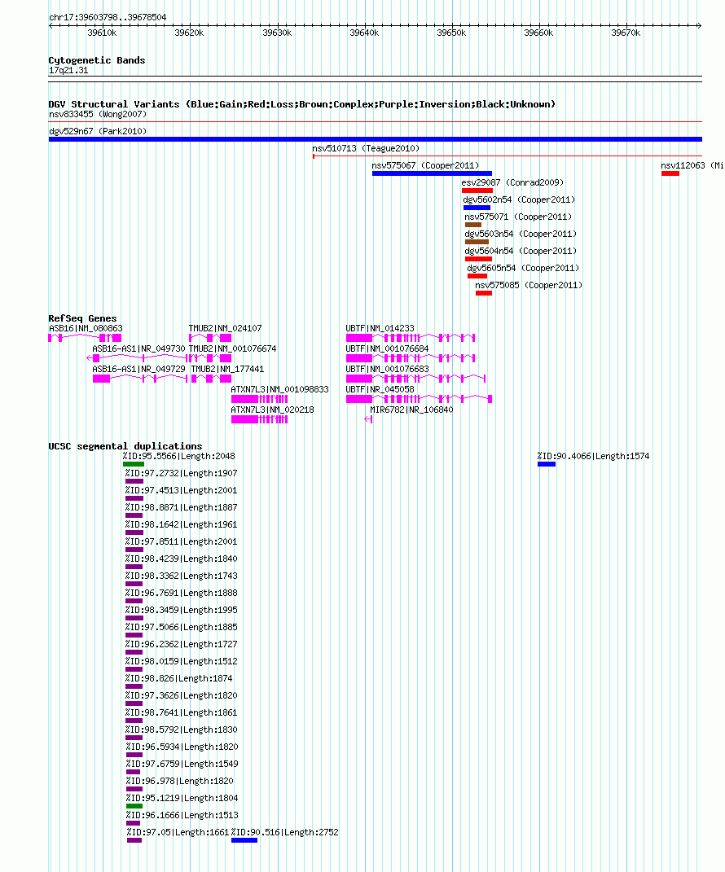Select the %ID:95.1219 Length:1804 duplication label
The image size is (725, 872).
pyautogui.click(x=182, y=799)
